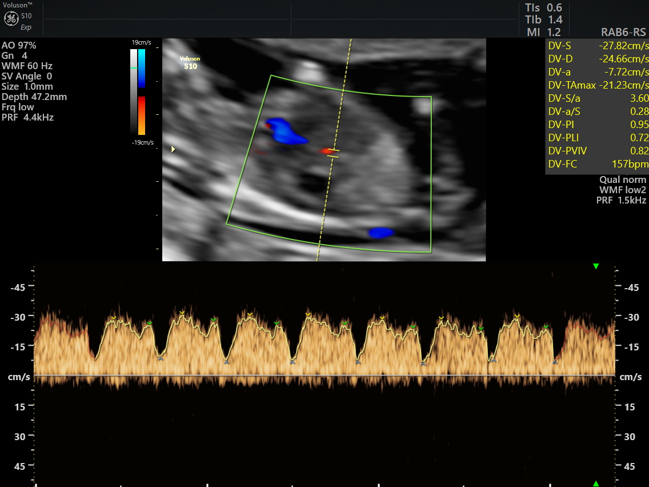Viewport: 649px width, 487px height.
Task: Click the first green diastolic peak marker
Action: pyautogui.click(x=150, y=322)
